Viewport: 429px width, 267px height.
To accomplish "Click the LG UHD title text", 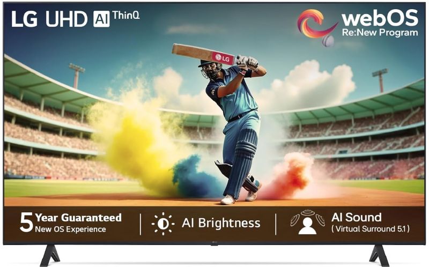I will click(49, 19).
